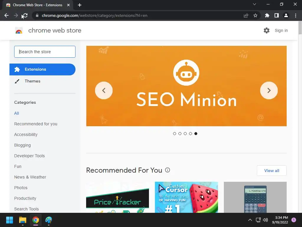Click the browser forward arrow
Screen dimensions: 302x227
[16, 15]
